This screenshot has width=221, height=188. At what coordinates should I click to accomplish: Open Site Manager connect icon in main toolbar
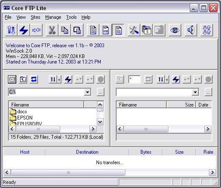click(11, 30)
